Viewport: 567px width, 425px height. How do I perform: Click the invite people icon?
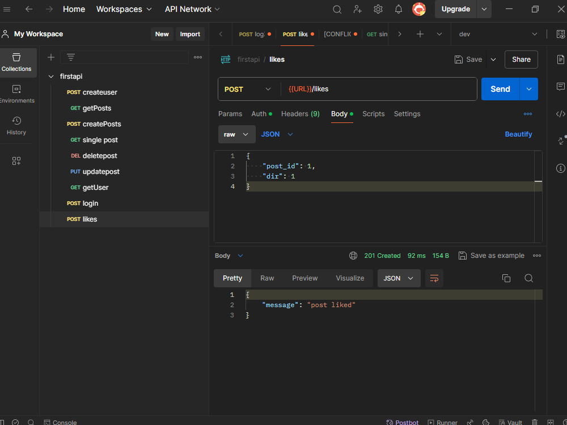pyautogui.click(x=358, y=10)
